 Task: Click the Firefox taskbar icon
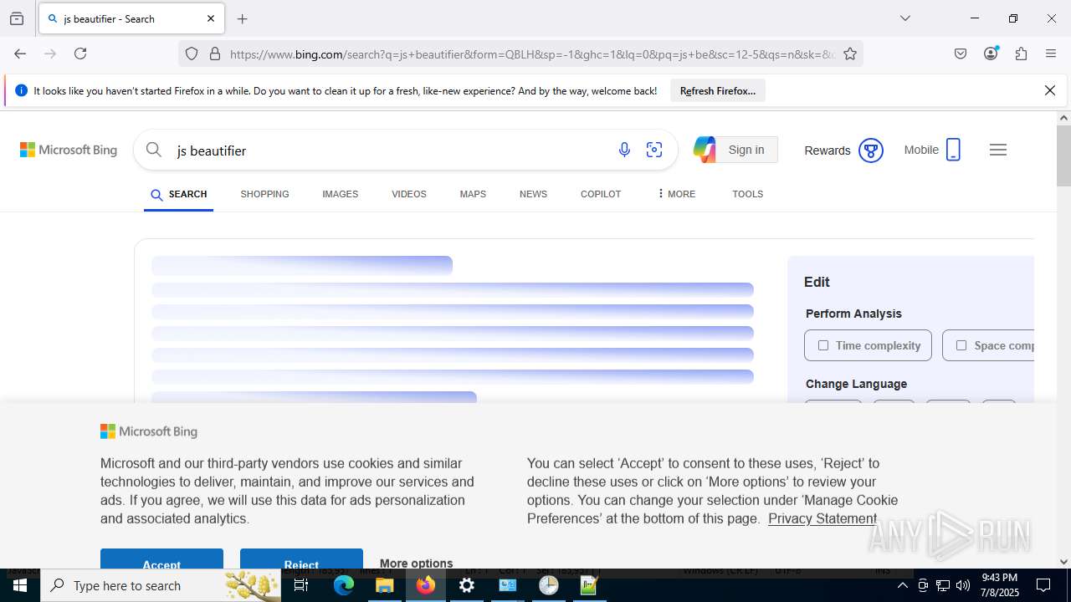[426, 585]
